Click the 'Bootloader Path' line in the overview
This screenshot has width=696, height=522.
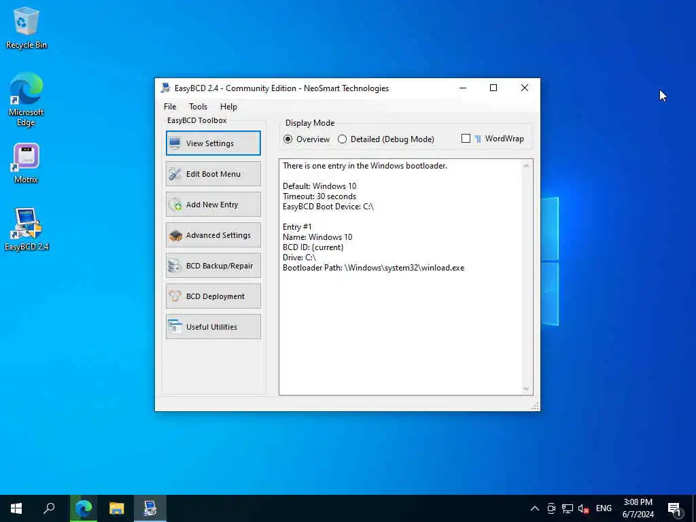373,268
